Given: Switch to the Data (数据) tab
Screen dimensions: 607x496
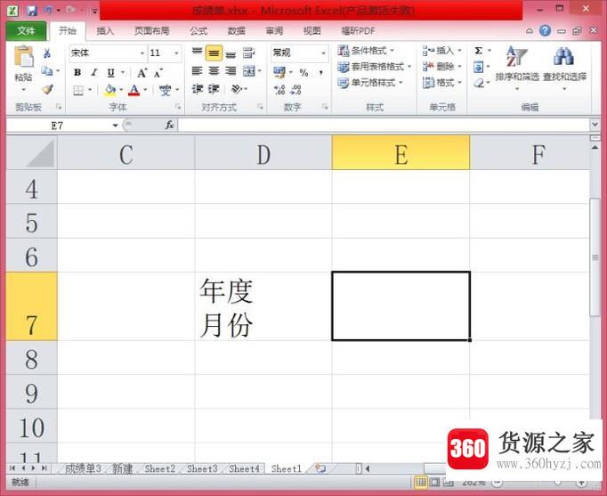Looking at the screenshot, I should click(x=236, y=31).
